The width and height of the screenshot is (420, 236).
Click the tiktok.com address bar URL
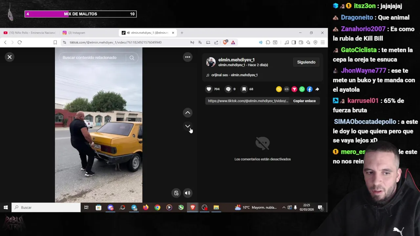[115, 42]
